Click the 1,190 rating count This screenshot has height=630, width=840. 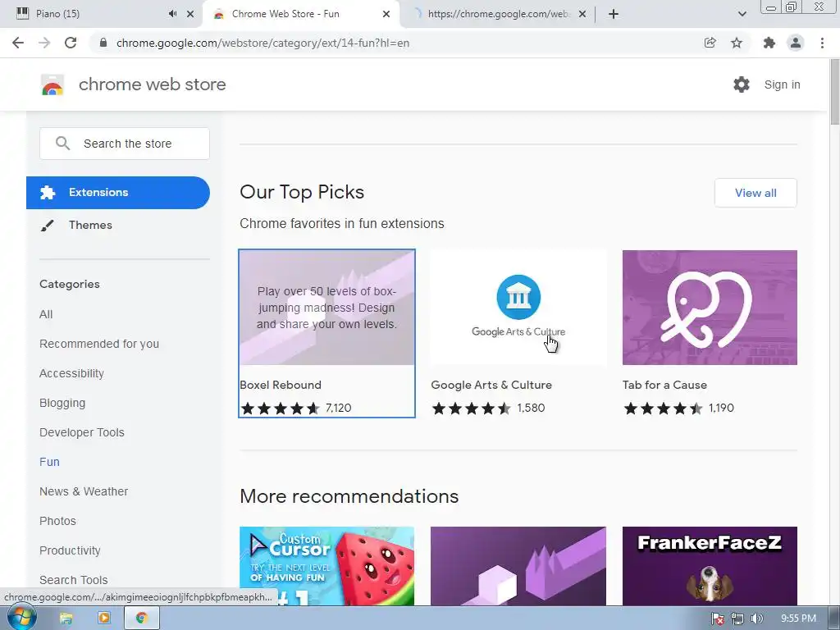721,409
